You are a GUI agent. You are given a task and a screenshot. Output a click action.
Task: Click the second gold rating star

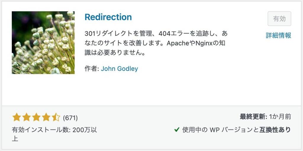coord(26,118)
